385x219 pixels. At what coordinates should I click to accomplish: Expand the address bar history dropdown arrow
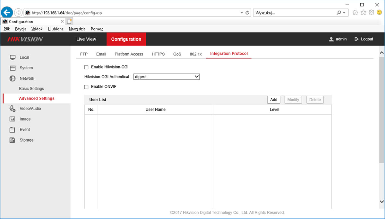point(242,13)
